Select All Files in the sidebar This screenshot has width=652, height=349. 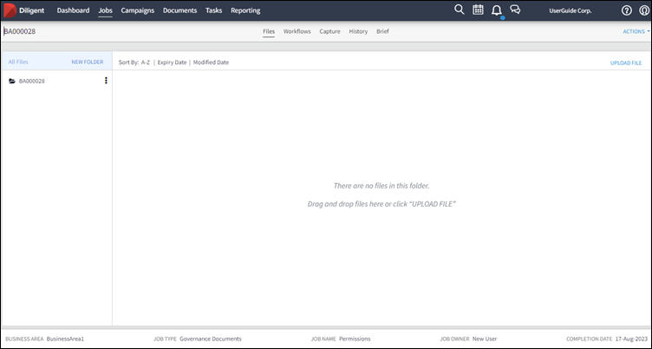[18, 63]
